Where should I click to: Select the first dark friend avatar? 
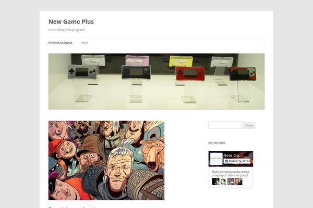coord(215,181)
